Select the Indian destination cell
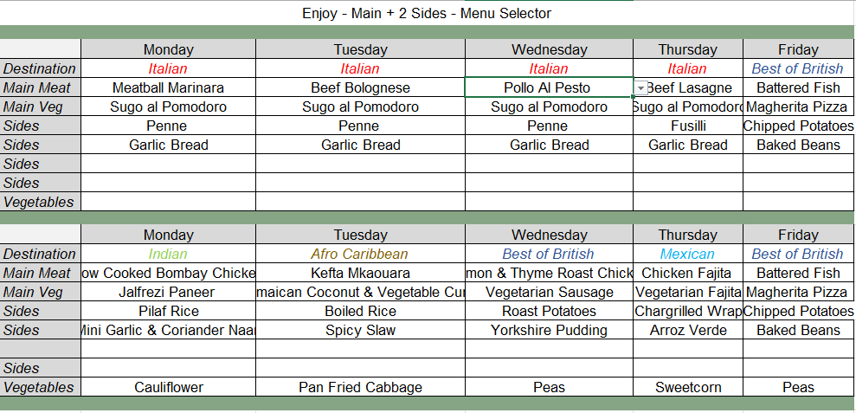This screenshot has width=856, height=413. 168,254
